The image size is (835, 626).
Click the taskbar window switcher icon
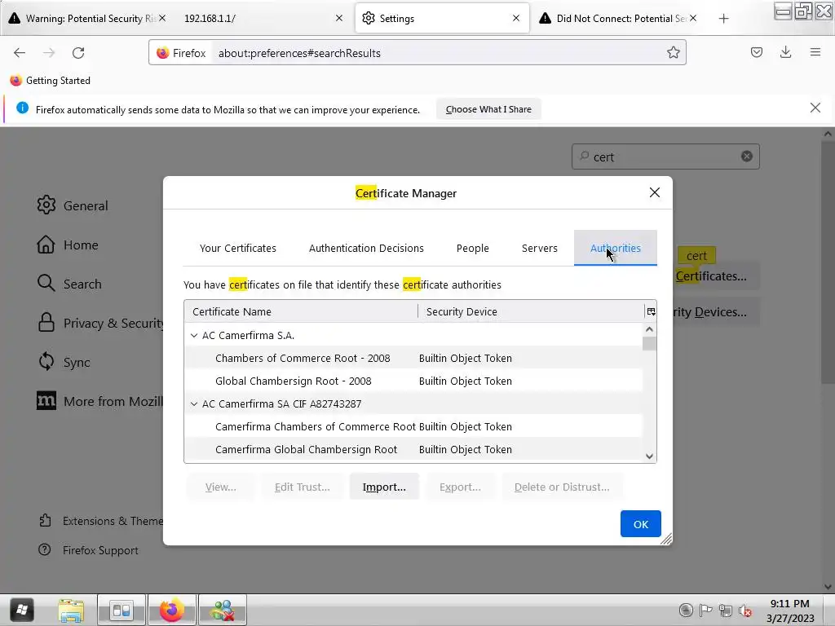point(121,611)
